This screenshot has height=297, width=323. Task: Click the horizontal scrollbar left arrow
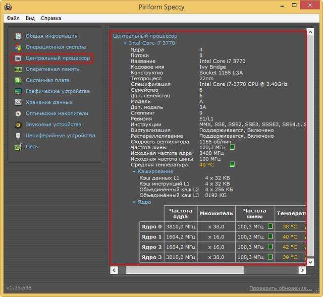click(x=114, y=270)
